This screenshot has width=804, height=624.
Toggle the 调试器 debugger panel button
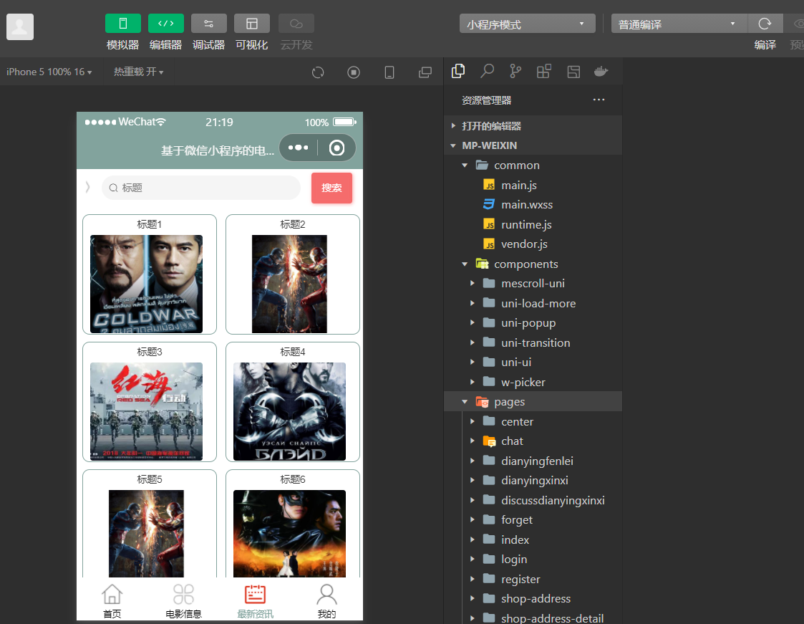tap(208, 24)
